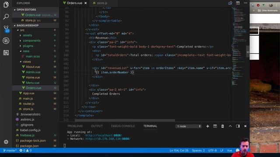Close the Orders.vue editor tab
Screen dimensions: 280x157
point(86,3)
